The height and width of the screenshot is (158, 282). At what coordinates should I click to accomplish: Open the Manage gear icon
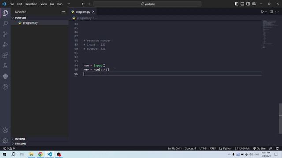point(5,141)
